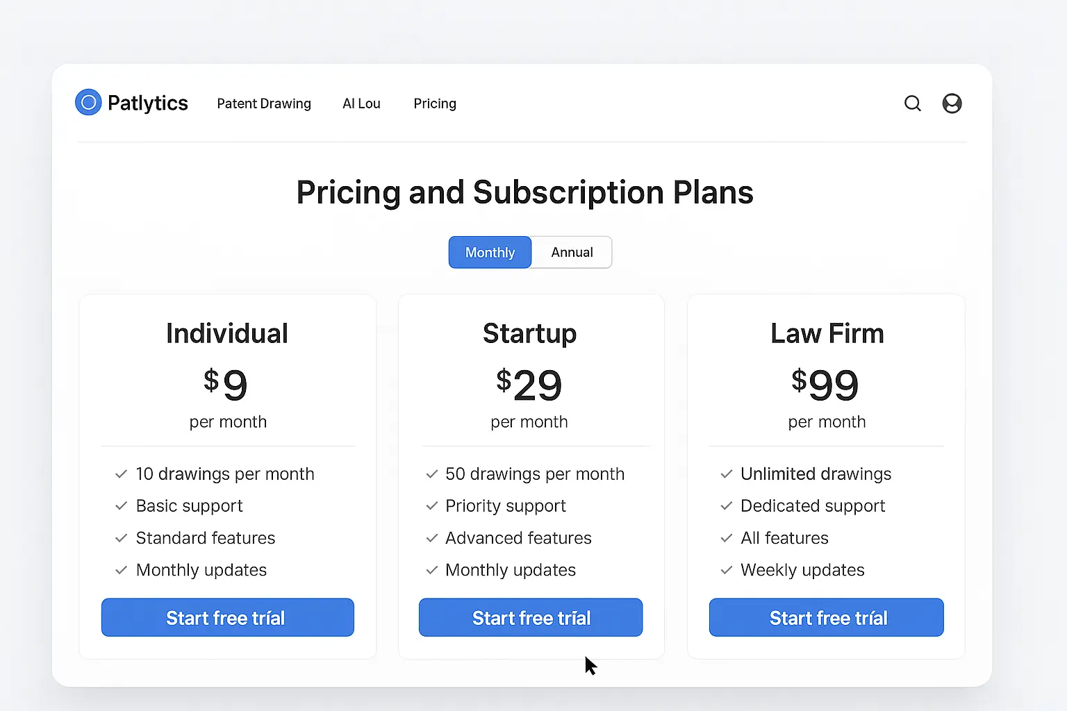Click the Patlytics brand name

coord(147,103)
